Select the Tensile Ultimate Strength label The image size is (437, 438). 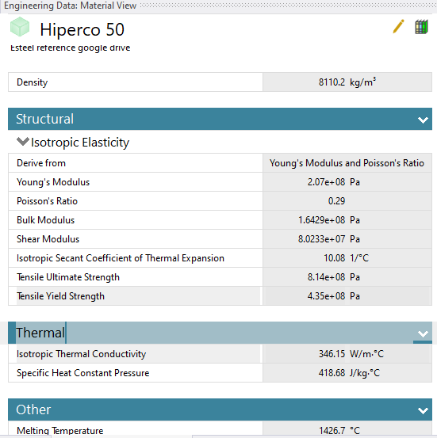(68, 277)
